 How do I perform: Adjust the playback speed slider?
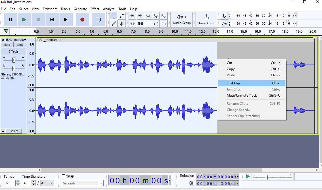click(x=266, y=177)
